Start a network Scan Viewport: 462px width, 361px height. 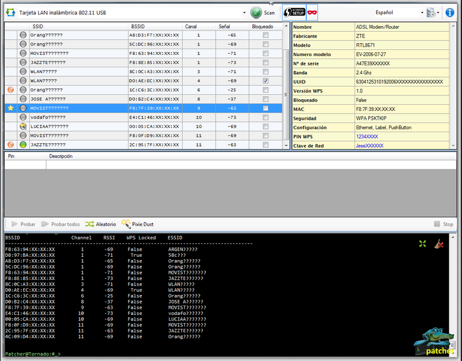pyautogui.click(x=262, y=12)
